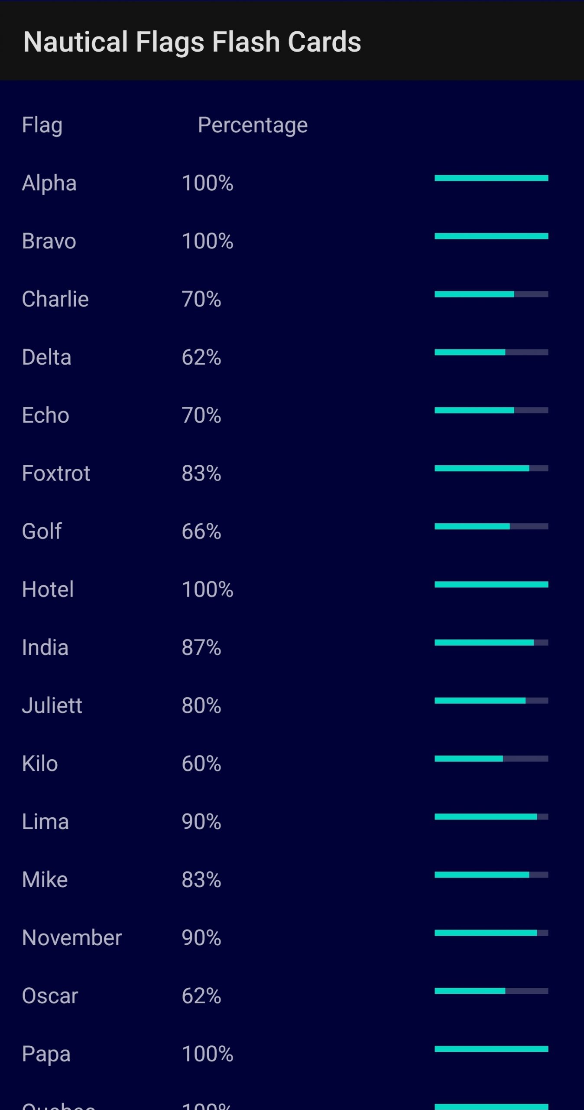Tap the Bravo flag name

pos(49,241)
